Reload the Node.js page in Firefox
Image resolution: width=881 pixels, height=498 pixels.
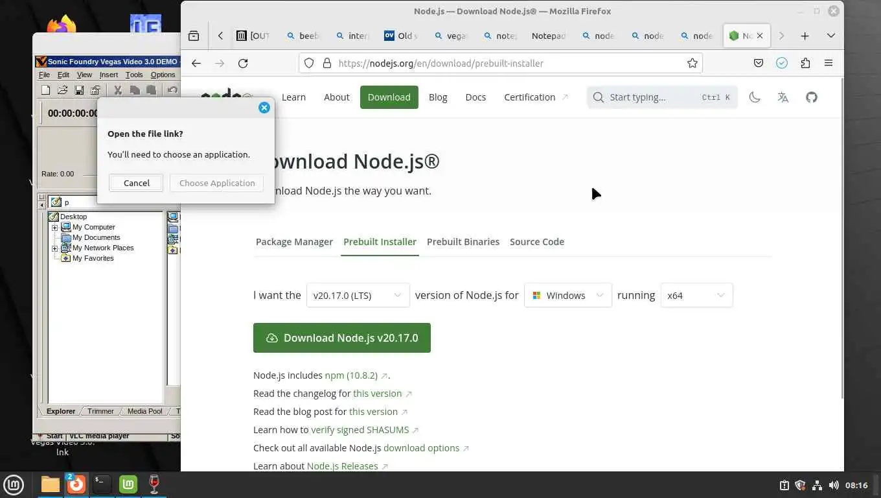click(243, 63)
